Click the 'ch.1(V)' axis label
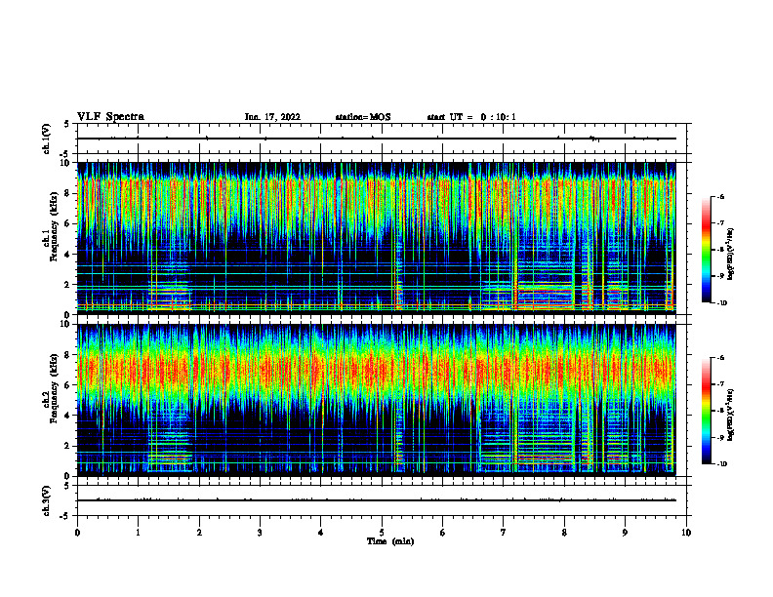This screenshot has height=597, width=773. point(46,139)
